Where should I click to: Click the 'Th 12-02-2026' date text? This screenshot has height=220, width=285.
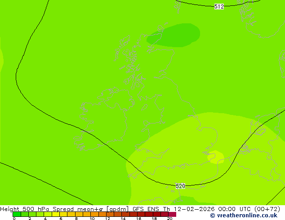tap(189, 209)
